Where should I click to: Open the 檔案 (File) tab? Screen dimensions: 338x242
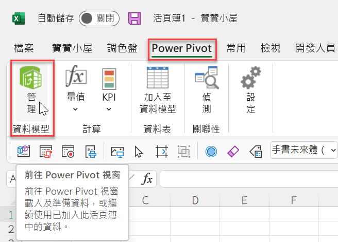click(24, 48)
